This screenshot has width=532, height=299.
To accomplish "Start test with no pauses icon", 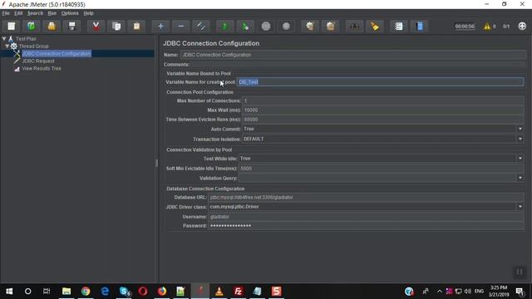I will click(245, 26).
